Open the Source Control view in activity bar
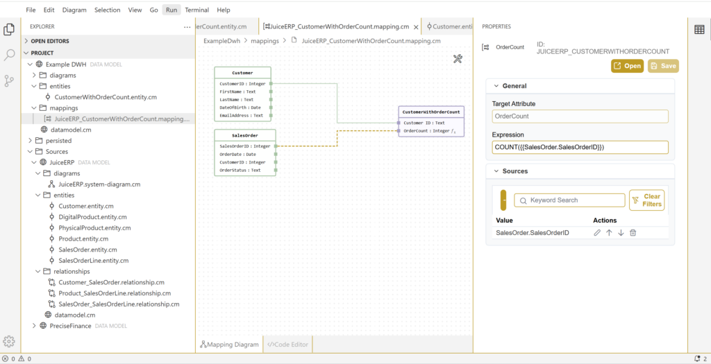 [x=9, y=80]
